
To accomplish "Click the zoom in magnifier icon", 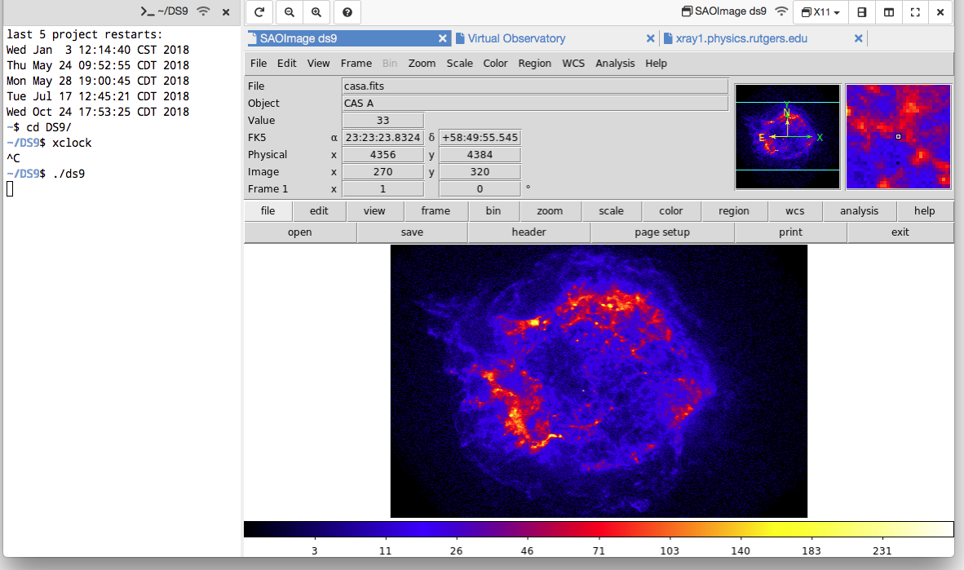I will click(316, 12).
